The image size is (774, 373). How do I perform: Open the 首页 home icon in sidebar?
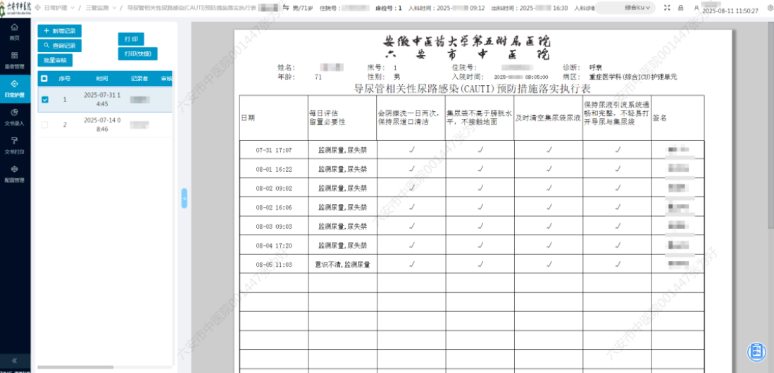pos(14,30)
